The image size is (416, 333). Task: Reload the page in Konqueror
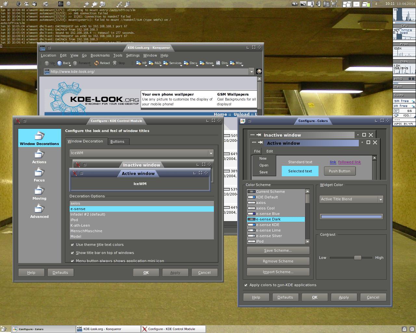102,63
